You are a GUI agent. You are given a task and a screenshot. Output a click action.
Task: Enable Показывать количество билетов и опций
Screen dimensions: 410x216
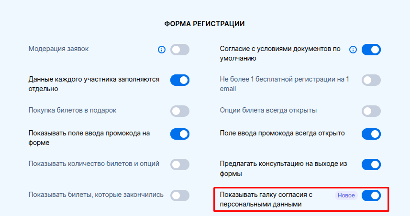(x=180, y=165)
